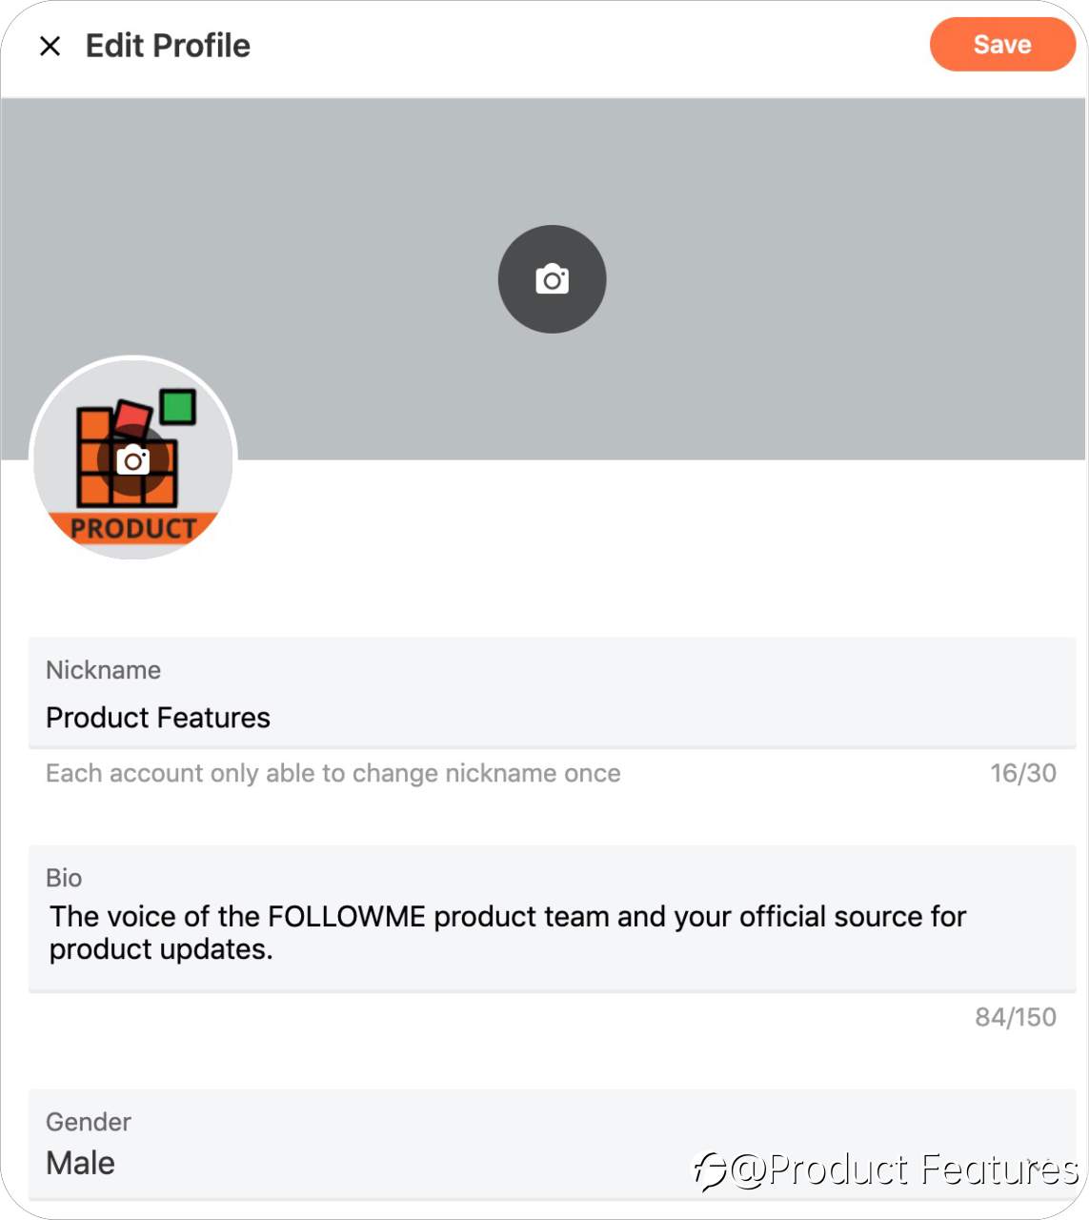Click the X icon beside Edit Profile
The width and height of the screenshot is (1089, 1220).
click(x=50, y=46)
